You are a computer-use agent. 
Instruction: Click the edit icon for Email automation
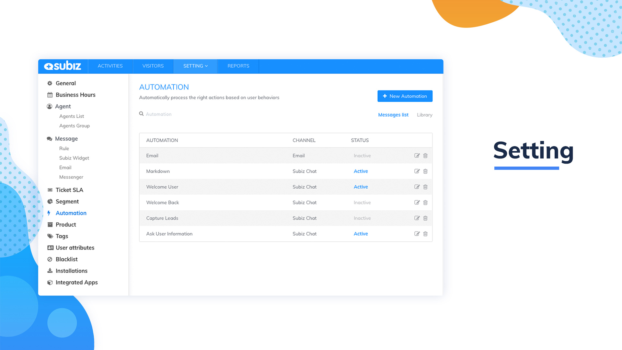[417, 156]
